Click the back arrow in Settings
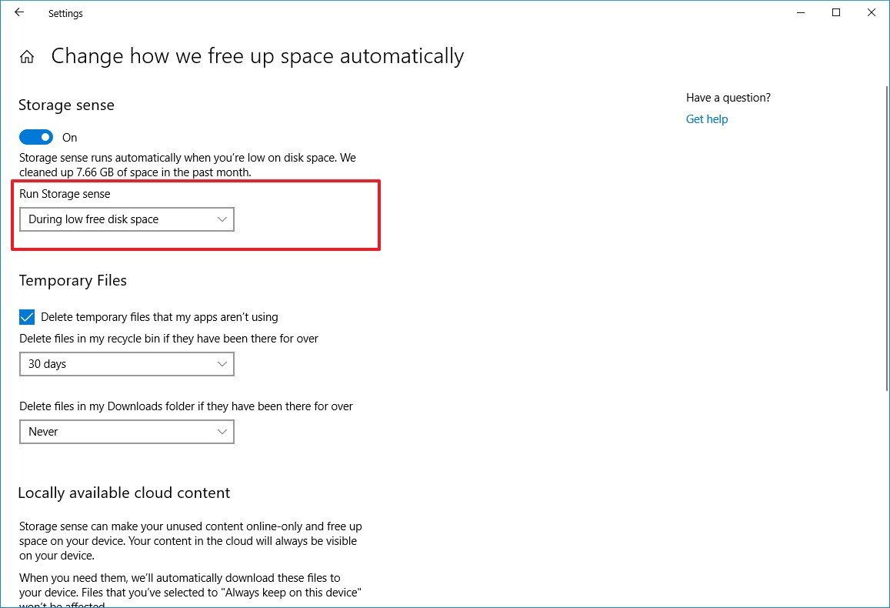The height and width of the screenshot is (608, 890). (19, 13)
